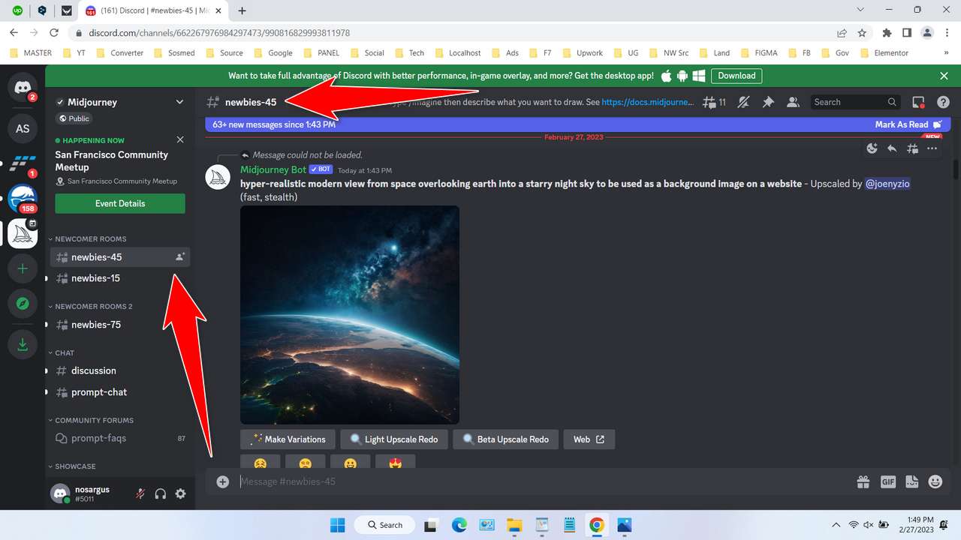The width and height of the screenshot is (961, 540).
Task: Click the Explore Public Servers compass icon
Action: [x=23, y=304]
